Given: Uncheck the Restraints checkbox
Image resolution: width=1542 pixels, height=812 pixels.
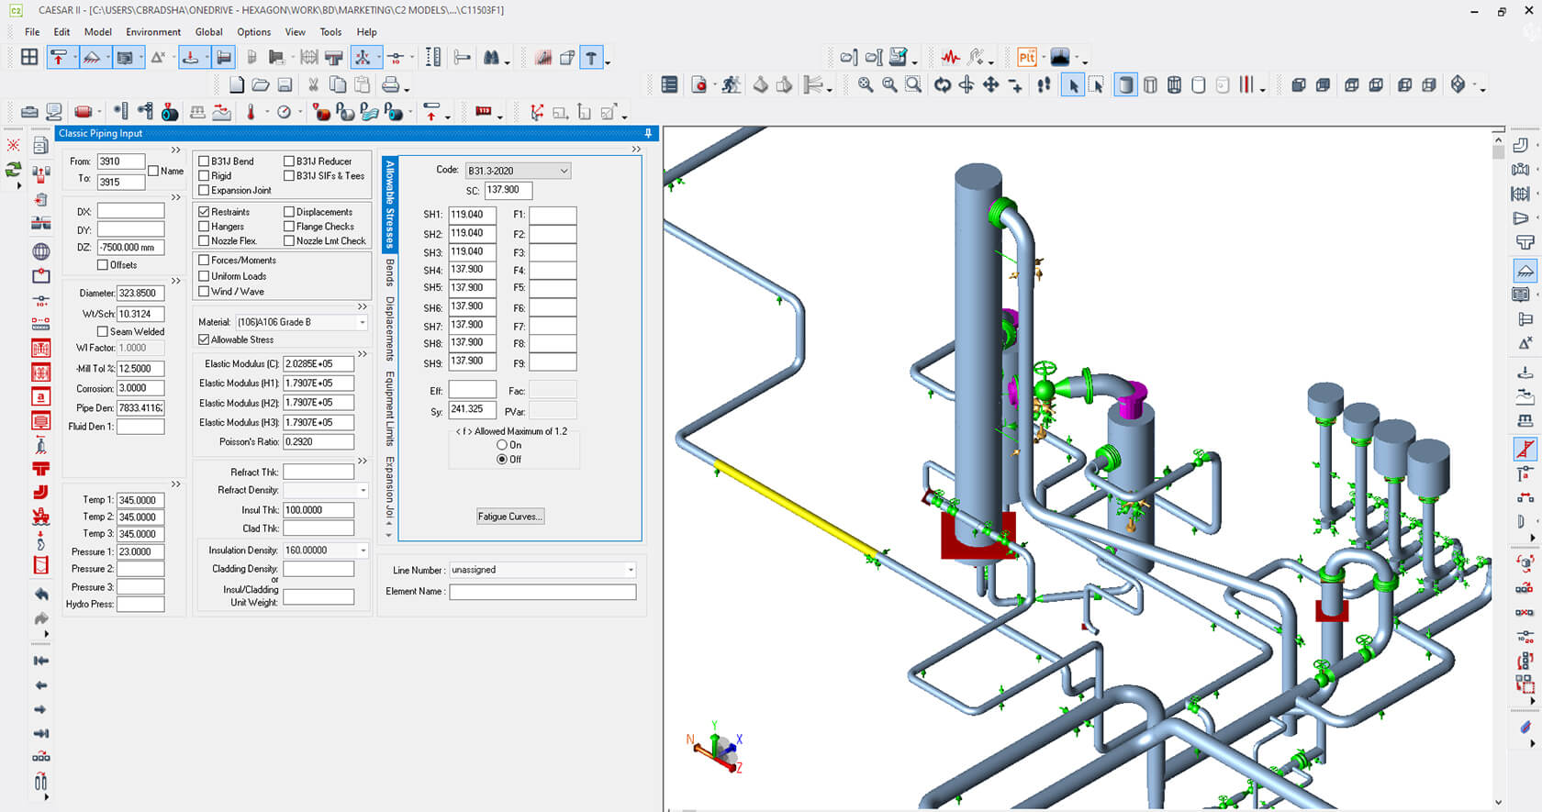Looking at the screenshot, I should (x=205, y=212).
